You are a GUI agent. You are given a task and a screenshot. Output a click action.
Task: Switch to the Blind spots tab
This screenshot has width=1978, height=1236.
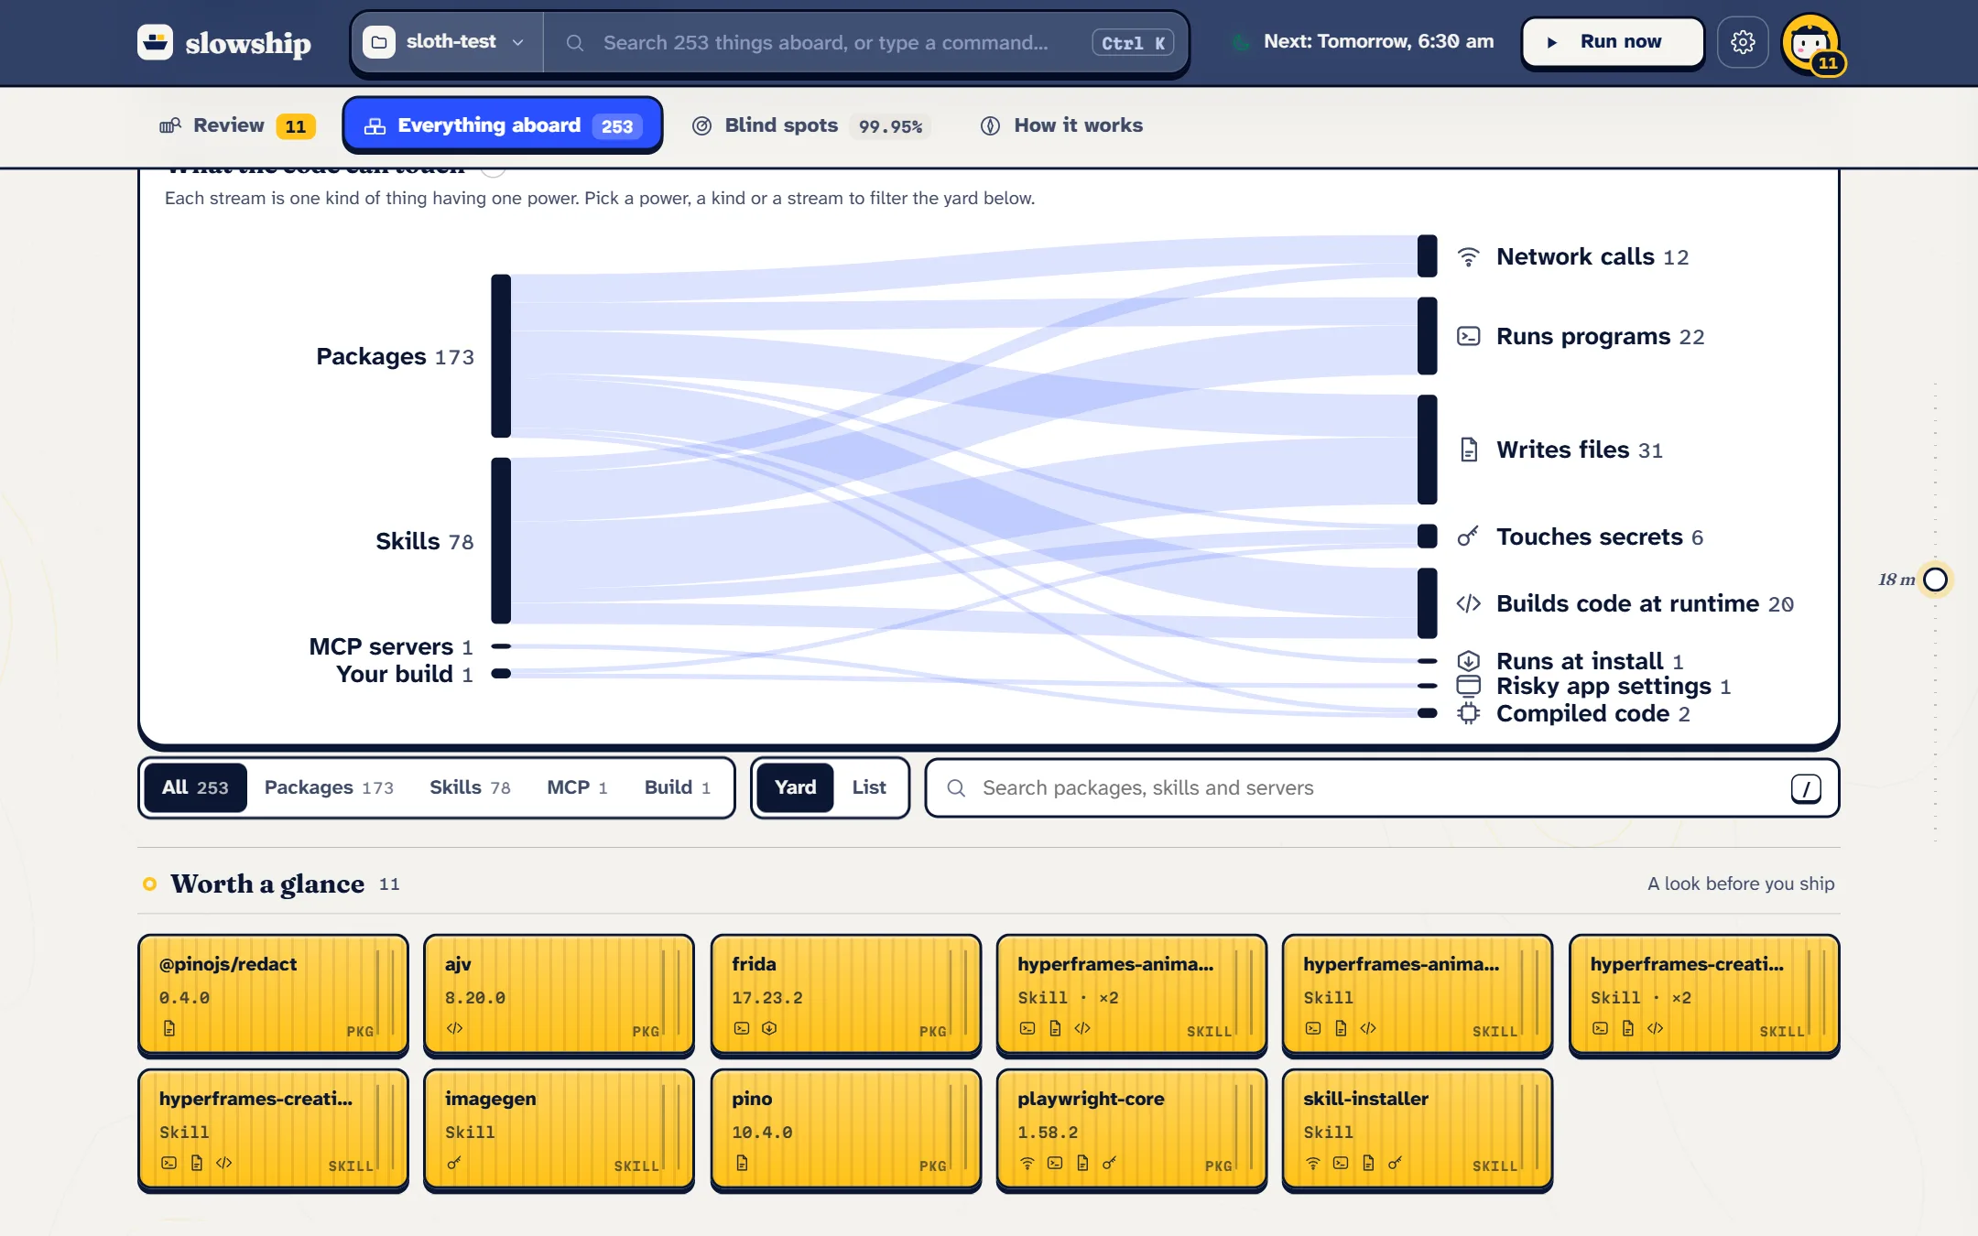click(x=810, y=125)
